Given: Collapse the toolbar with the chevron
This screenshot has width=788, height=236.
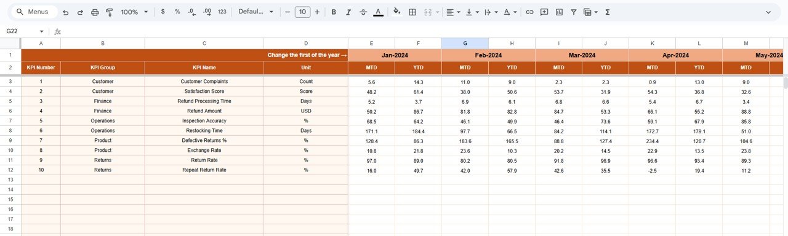Looking at the screenshot, I should (x=768, y=12).
